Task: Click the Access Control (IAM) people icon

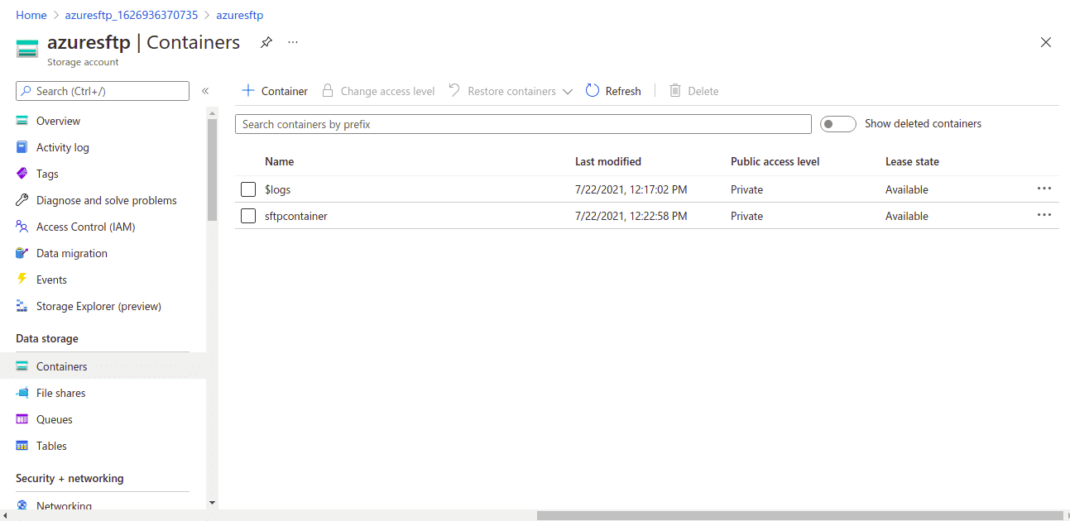Action: pyautogui.click(x=22, y=227)
